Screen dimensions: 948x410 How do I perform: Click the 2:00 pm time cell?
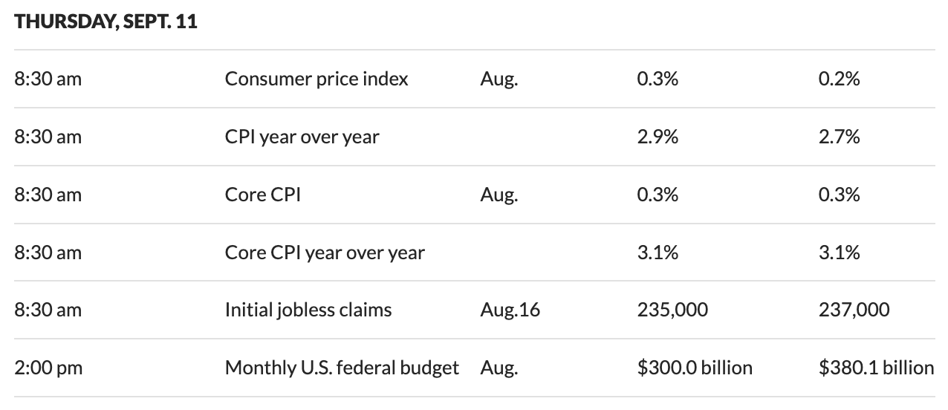(x=48, y=367)
